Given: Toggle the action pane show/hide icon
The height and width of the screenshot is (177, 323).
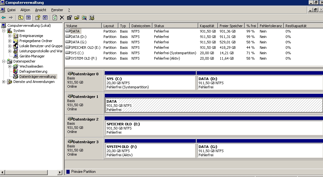Looking at the screenshot, I should [45, 18].
